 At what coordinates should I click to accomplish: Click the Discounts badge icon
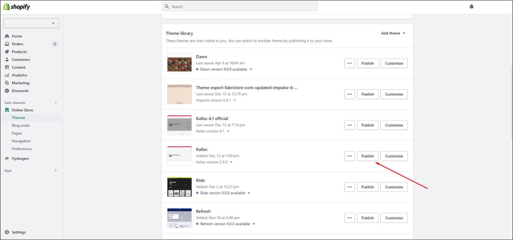[x=7, y=91]
